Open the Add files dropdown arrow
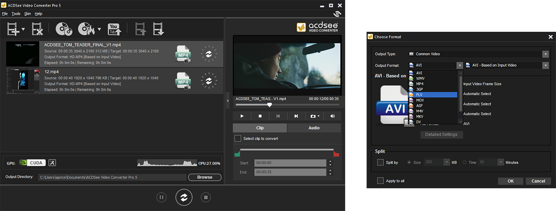Screen dimensions: 556x211 click(x=23, y=30)
